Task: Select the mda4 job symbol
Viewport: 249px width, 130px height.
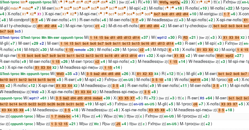Action: coord(97,98)
